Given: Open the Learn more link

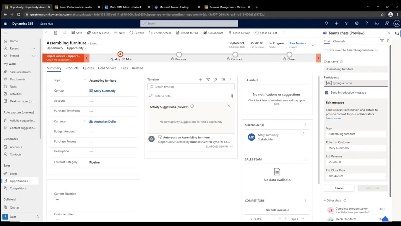Looking at the screenshot, I should [x=333, y=118].
